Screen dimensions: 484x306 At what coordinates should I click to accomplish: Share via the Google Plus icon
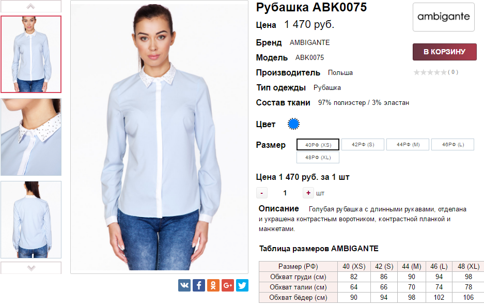point(228,285)
